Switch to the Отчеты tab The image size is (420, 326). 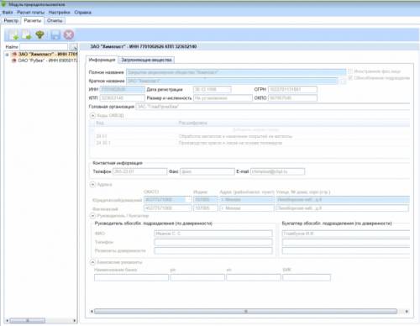(55, 21)
